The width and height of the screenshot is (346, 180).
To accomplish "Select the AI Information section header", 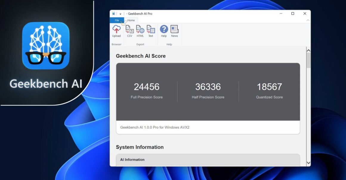I will [132, 160].
